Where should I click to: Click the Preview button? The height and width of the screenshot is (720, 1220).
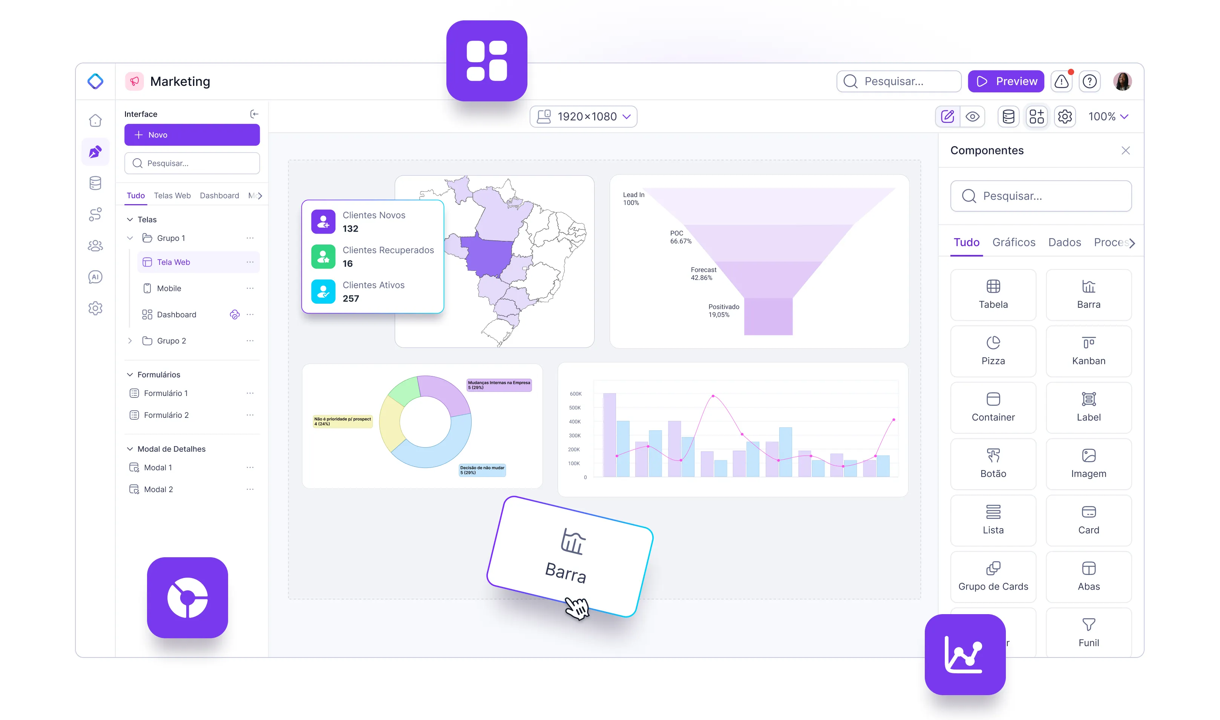coord(1007,81)
